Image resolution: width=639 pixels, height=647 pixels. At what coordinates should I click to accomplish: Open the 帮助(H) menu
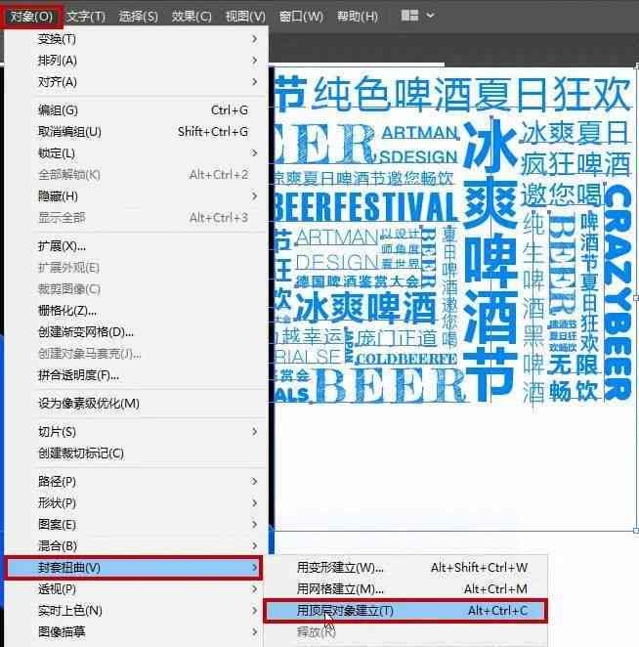[357, 17]
